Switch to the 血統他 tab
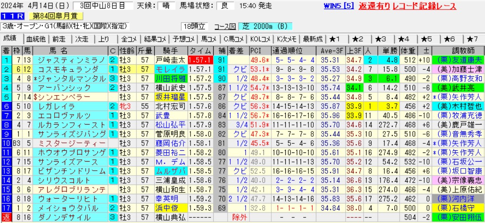Image resolution: width=485 pixels, height=223 pixels. coord(36,39)
